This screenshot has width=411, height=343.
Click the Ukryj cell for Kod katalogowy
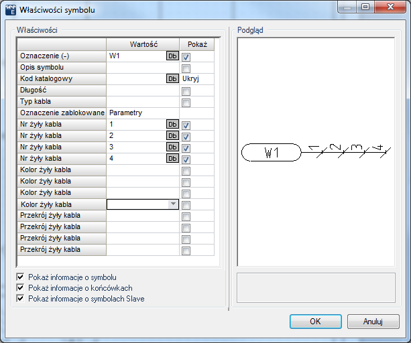tap(197, 79)
